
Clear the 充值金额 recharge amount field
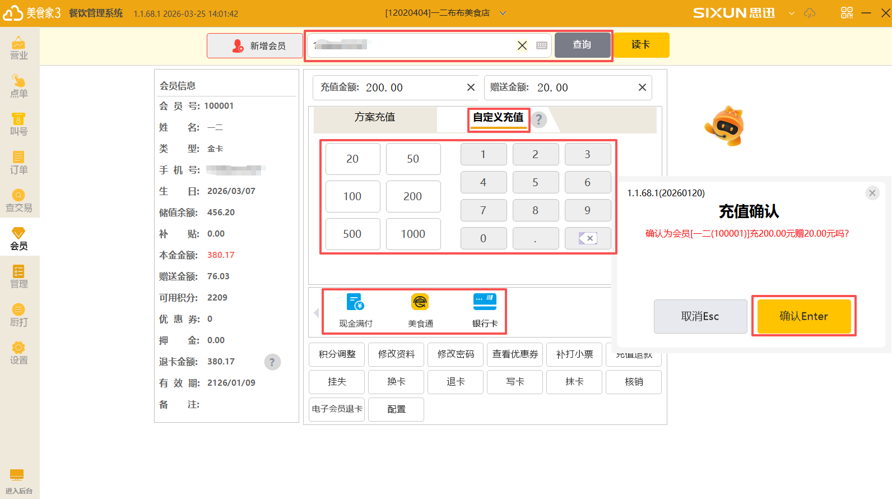coord(471,87)
